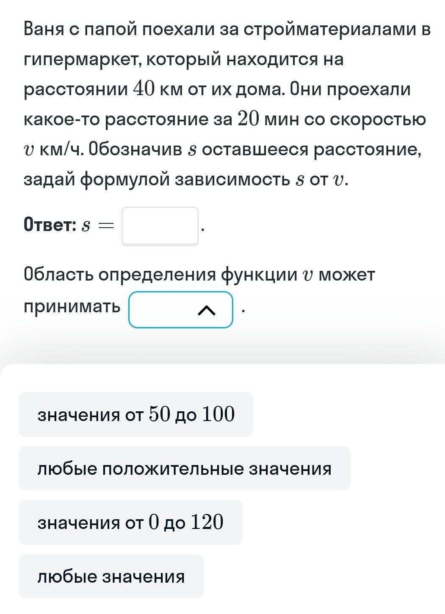Click the bold 'Ответ:' label

click(x=50, y=225)
